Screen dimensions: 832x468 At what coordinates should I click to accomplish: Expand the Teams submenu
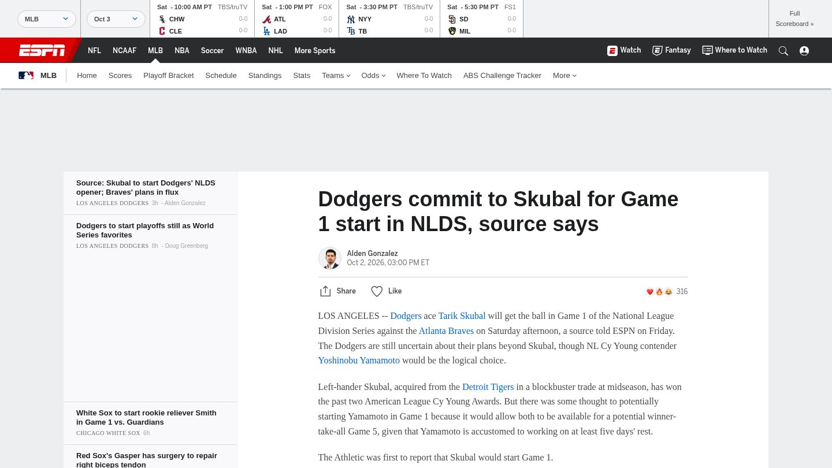coord(336,76)
